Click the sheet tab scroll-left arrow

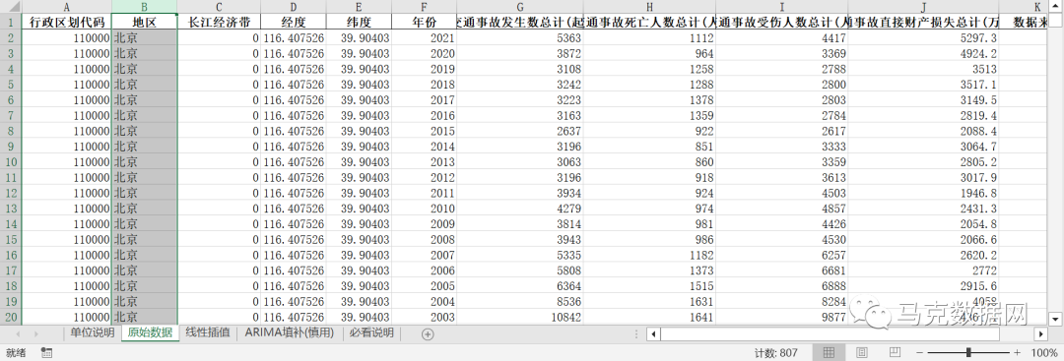(18, 333)
